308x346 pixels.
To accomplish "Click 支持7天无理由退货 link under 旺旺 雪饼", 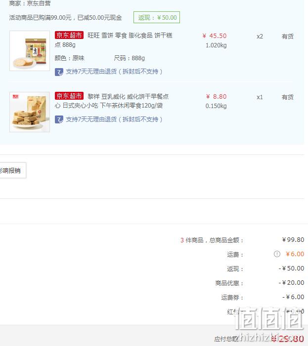I will click(114, 72).
